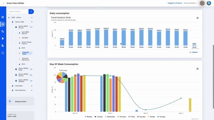Click the water drop icon beside Smart Water Device
The width and height of the screenshot is (214, 120).
(19, 43)
